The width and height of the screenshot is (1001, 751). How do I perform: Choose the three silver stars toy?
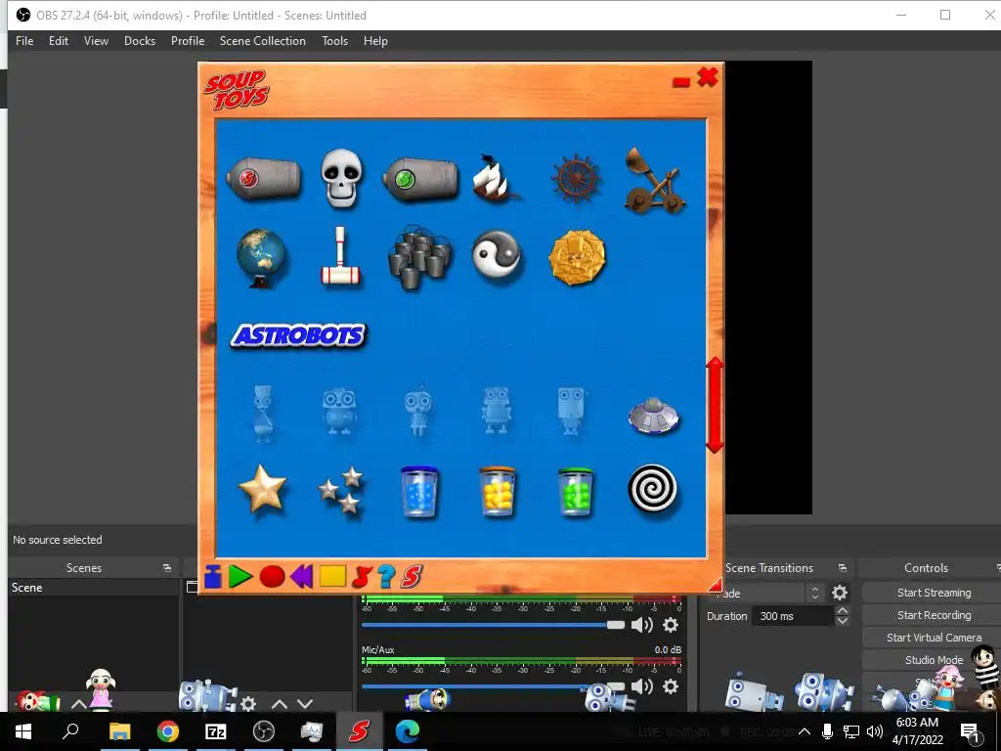[x=340, y=491]
